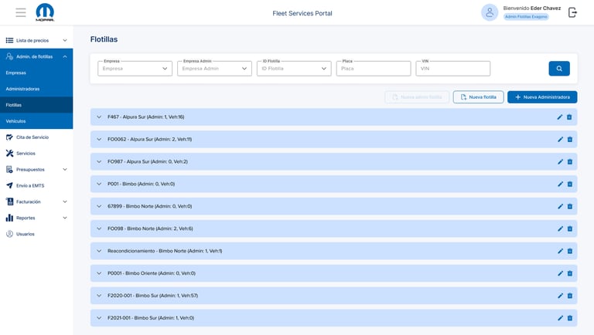Delete flotilla P001 - Bimbo
The image size is (594, 335).
(570, 184)
